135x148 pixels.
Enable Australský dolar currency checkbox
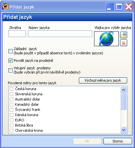[x=11, y=99]
